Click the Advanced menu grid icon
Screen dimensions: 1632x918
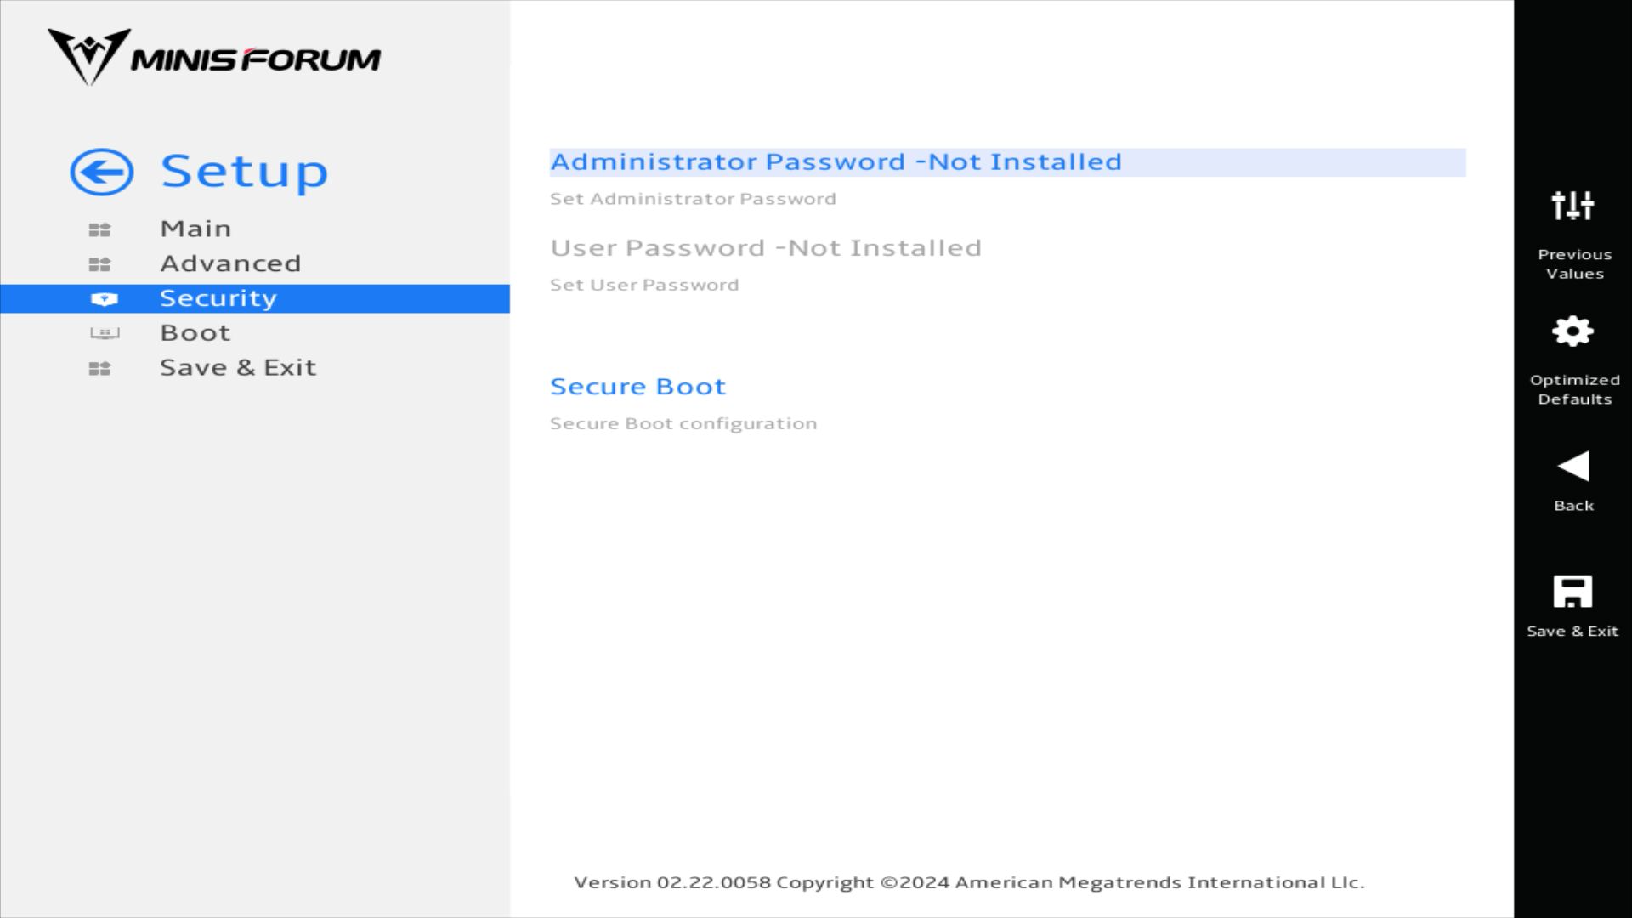tap(99, 264)
